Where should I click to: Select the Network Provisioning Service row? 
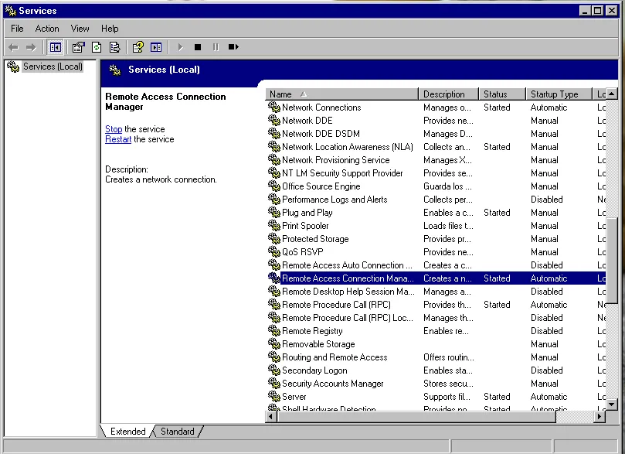436,160
